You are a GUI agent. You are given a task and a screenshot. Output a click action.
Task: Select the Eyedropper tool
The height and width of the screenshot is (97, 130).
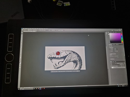(x=22, y=40)
